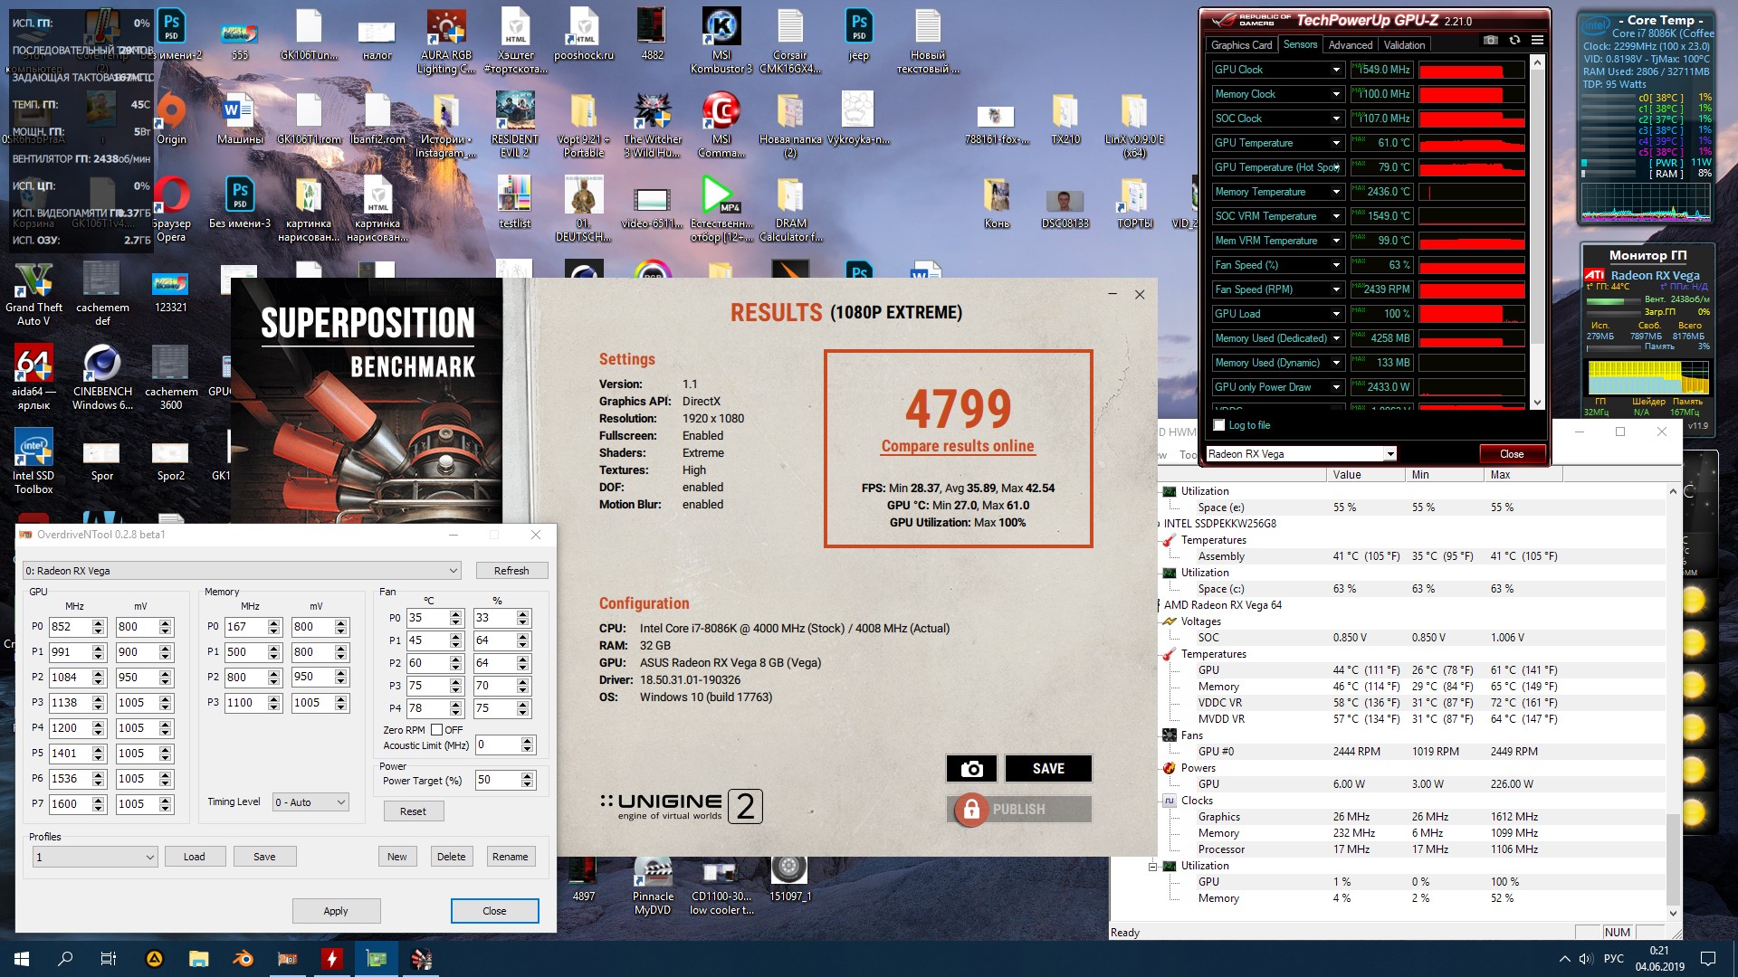Click GPU-Z screenshot camera icon
The height and width of the screenshot is (977, 1738).
pyautogui.click(x=1491, y=40)
